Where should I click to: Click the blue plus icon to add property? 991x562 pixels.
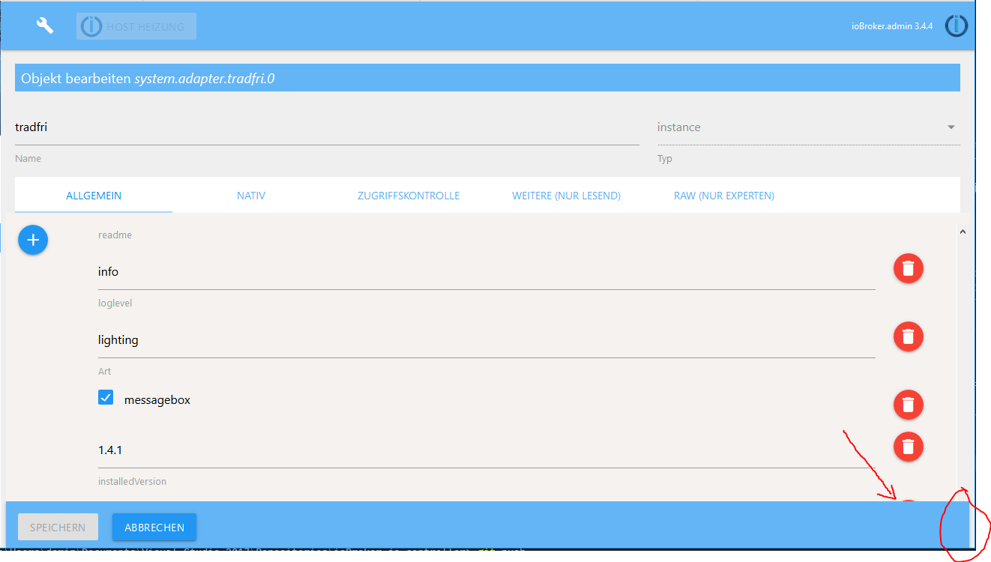33,240
